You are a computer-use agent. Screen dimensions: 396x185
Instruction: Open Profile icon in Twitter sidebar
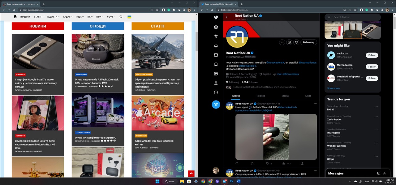216,83
